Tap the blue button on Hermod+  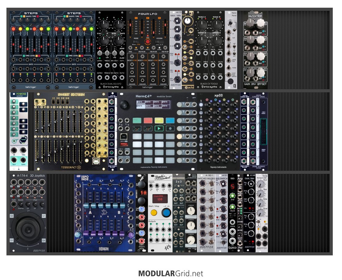point(170,120)
